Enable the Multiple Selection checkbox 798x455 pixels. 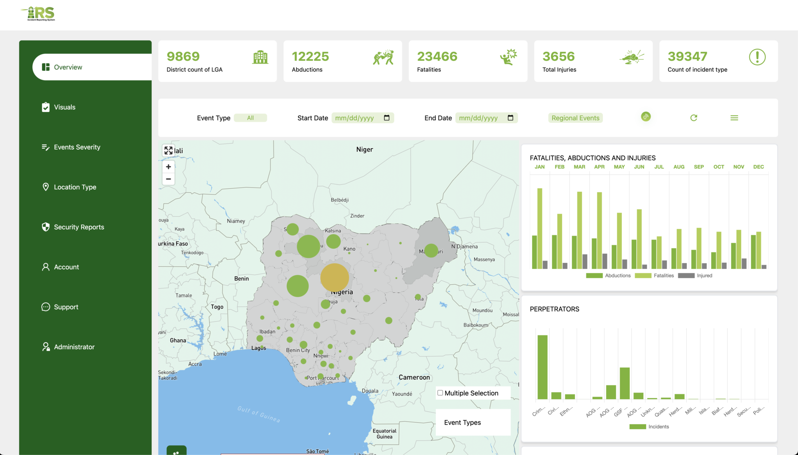pos(440,393)
